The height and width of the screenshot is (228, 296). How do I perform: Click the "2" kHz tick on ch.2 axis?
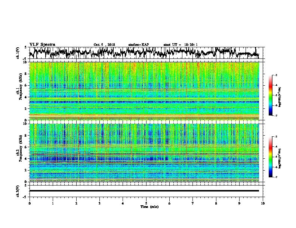tap(26, 170)
